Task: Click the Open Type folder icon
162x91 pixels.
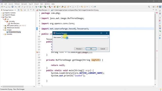Action: (62, 7)
